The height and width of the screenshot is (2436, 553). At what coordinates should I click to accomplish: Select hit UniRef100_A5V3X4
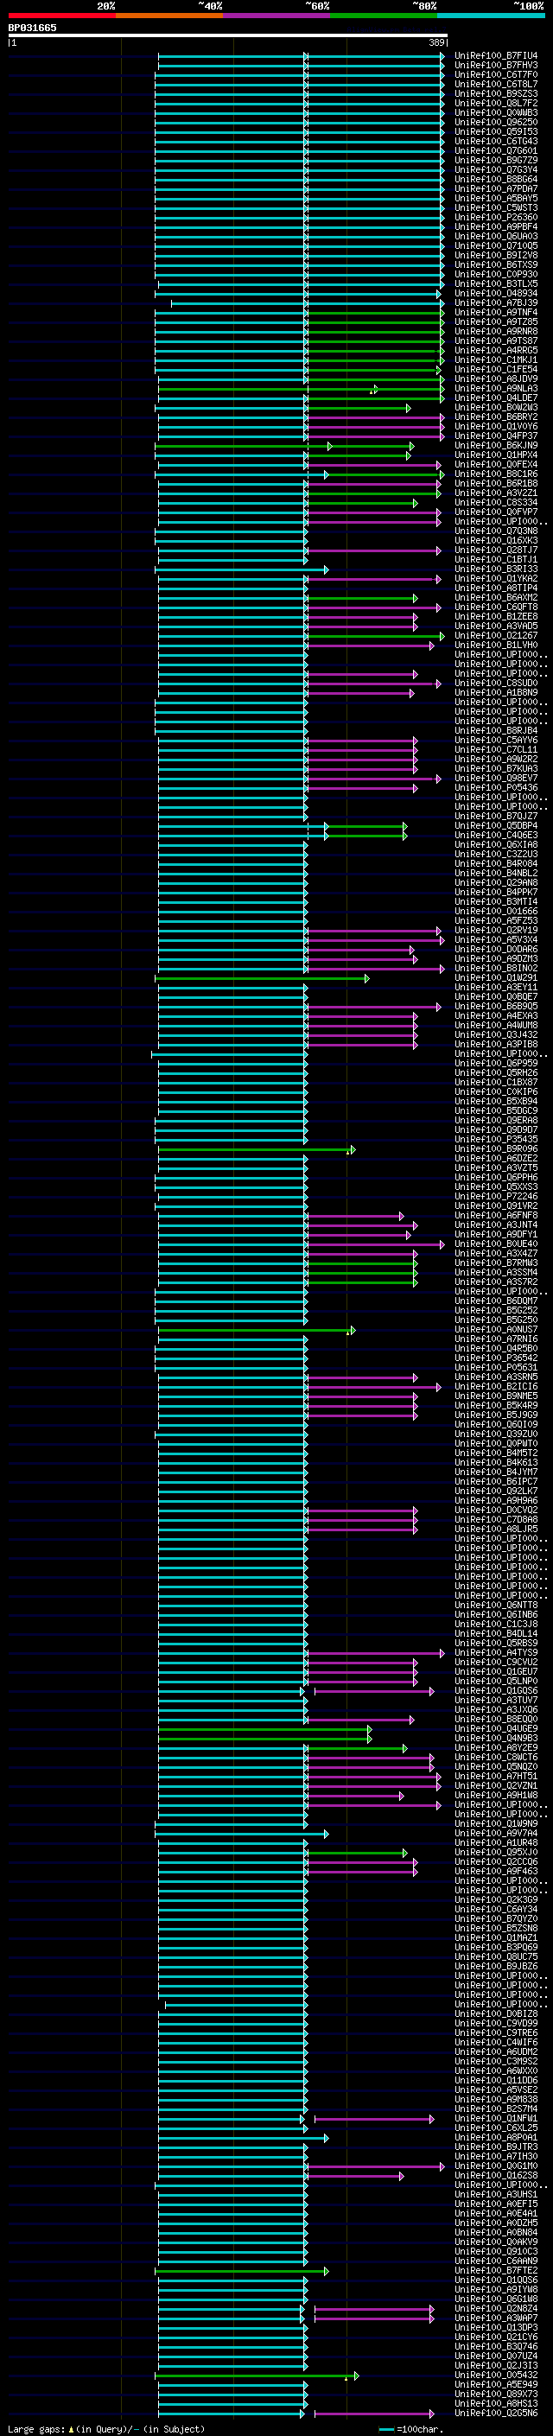[x=495, y=940]
